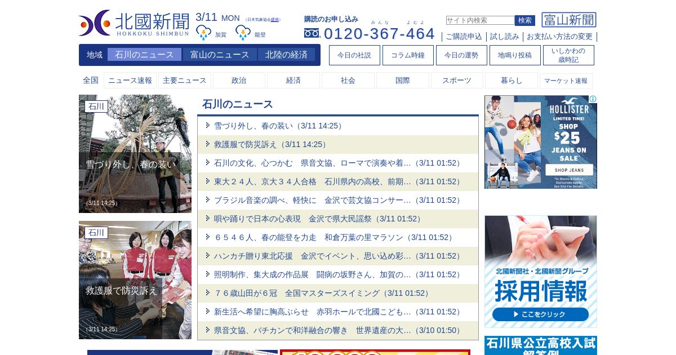
Task: Open the Kaga weather icon
Action: 203,33
